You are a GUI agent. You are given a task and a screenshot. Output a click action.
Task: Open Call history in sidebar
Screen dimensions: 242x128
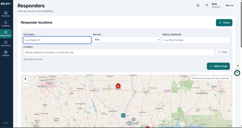click(6, 44)
